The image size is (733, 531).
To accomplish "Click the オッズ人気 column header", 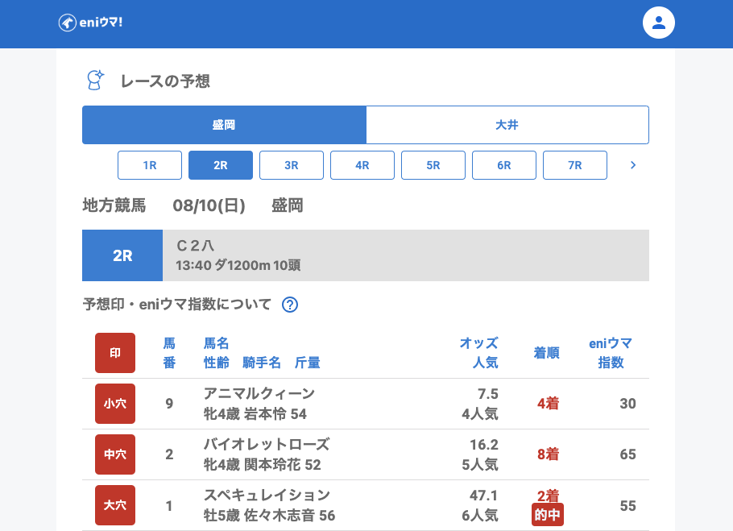I will coord(478,353).
